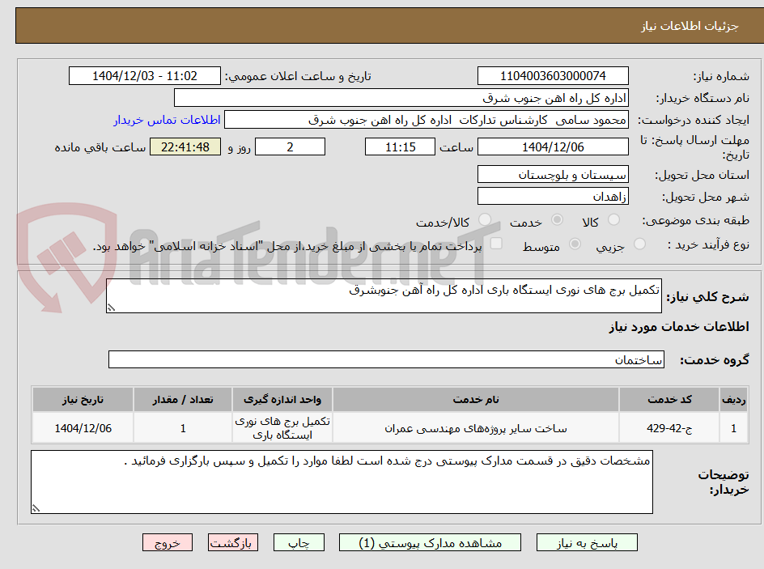Screen dimensions: 764x569
Task: Click service code cell ج-42-429
Action: [669, 428]
